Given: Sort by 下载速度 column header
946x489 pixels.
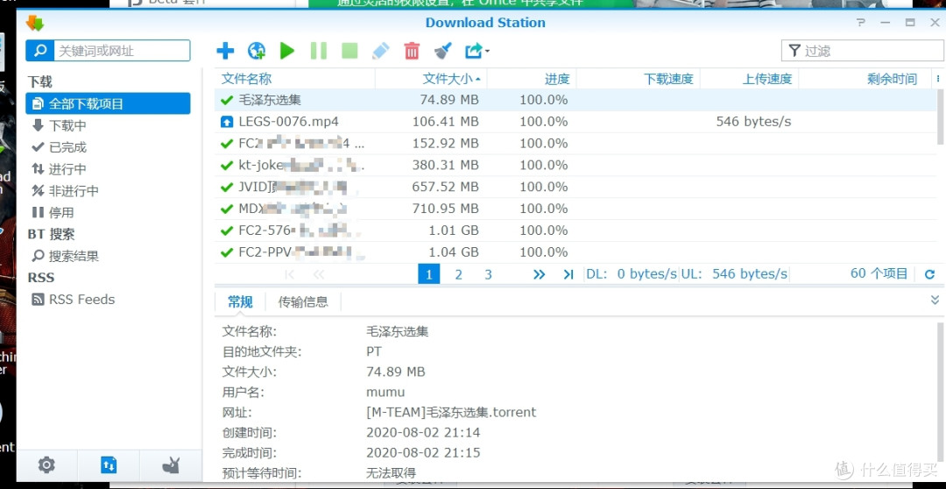Looking at the screenshot, I should coord(639,79).
